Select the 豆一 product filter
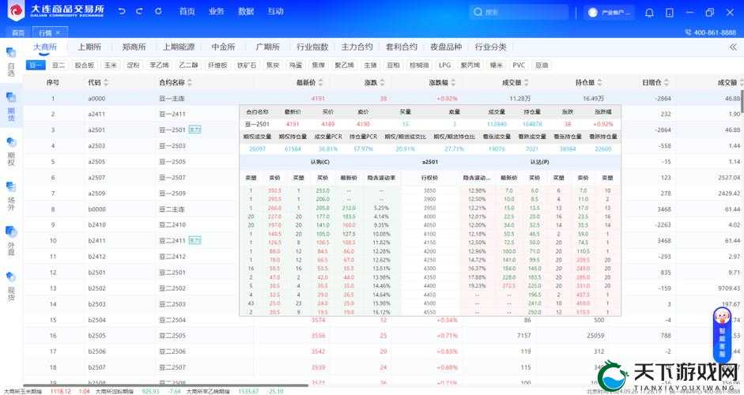744x395 pixels. coord(36,65)
